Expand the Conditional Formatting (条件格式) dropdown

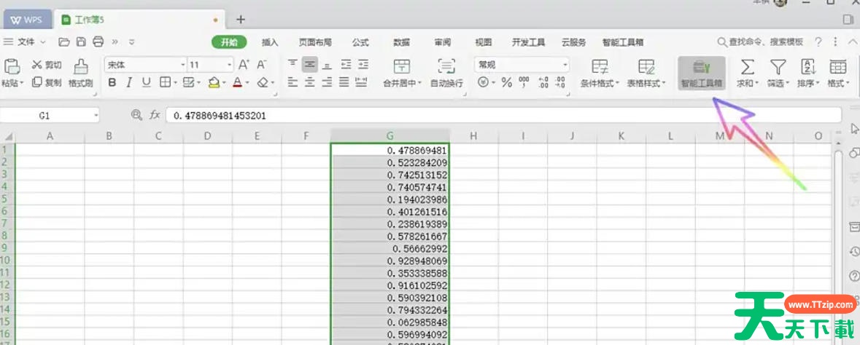[x=618, y=84]
